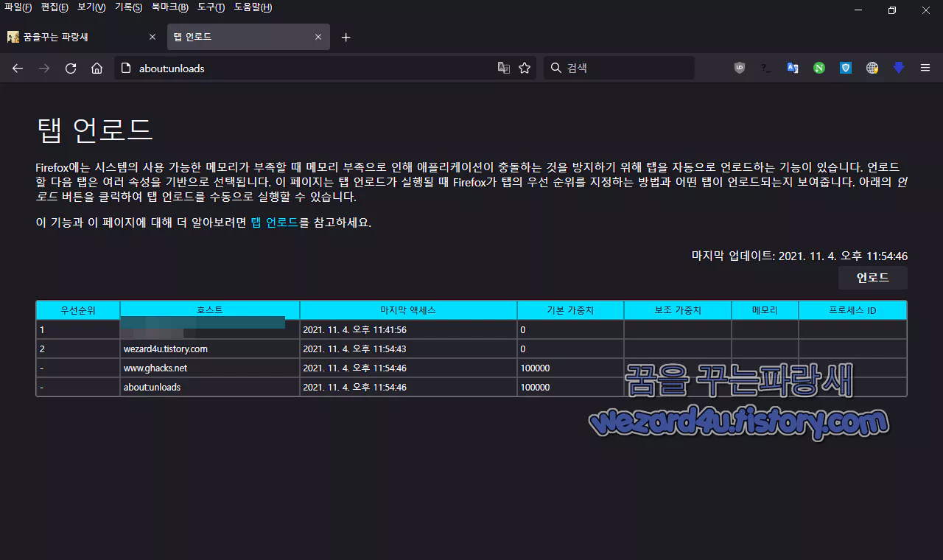Open a new tab with the plus button

click(x=346, y=37)
